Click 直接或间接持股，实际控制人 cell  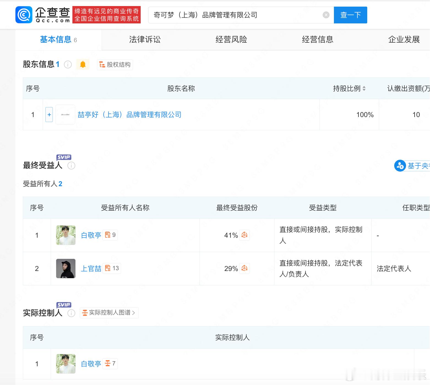click(323, 235)
